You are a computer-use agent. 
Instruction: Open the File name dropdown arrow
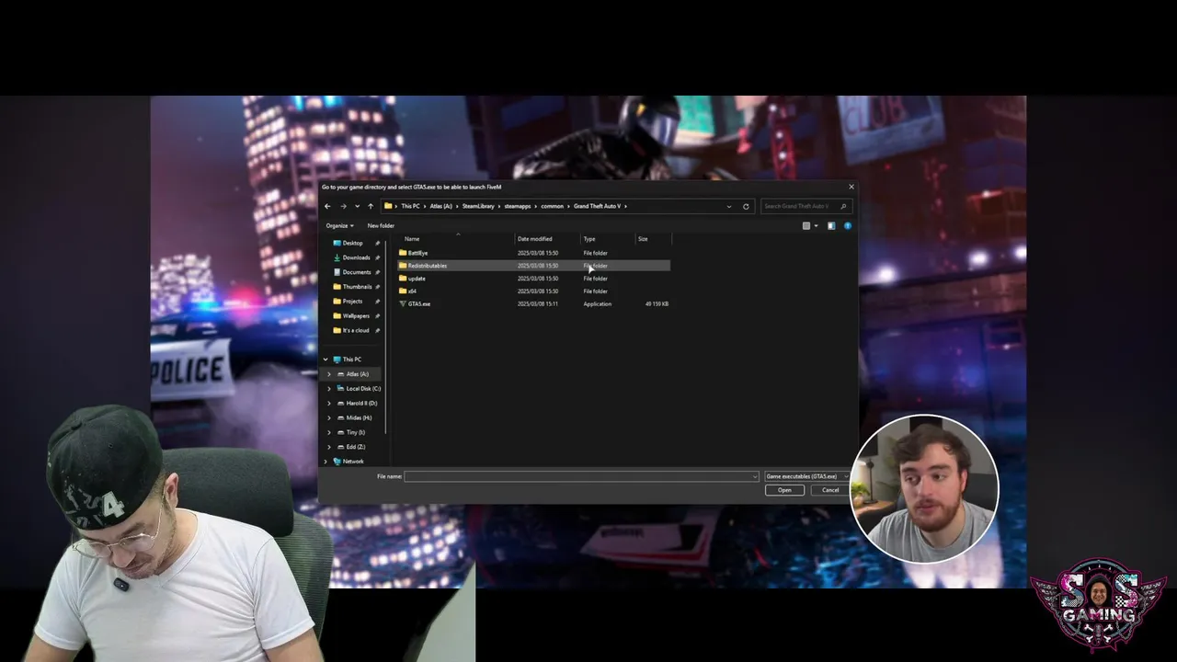point(756,476)
